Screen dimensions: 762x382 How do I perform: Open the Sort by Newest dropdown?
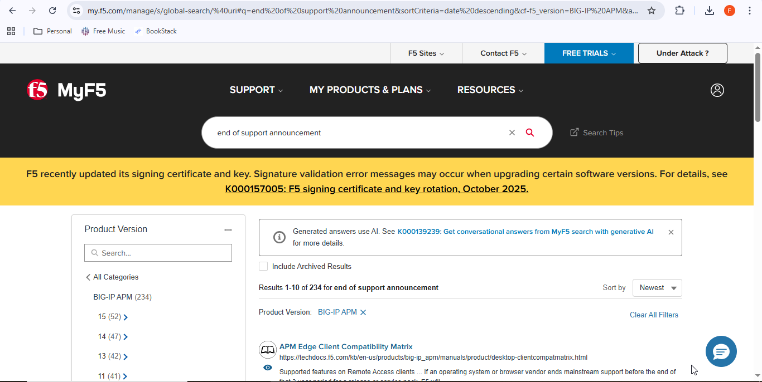[657, 288]
